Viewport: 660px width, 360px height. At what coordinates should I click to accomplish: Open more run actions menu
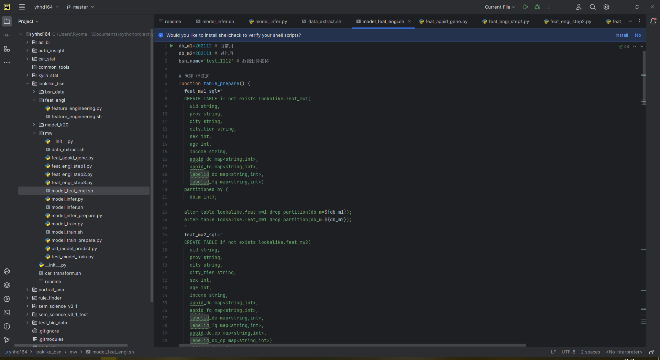(x=549, y=7)
